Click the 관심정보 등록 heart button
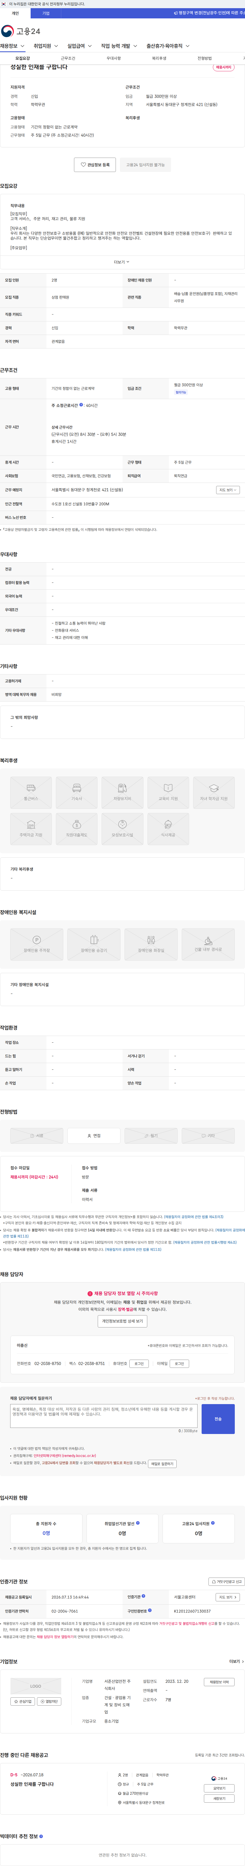Viewport: 245px width, 1866px height. coord(95,165)
